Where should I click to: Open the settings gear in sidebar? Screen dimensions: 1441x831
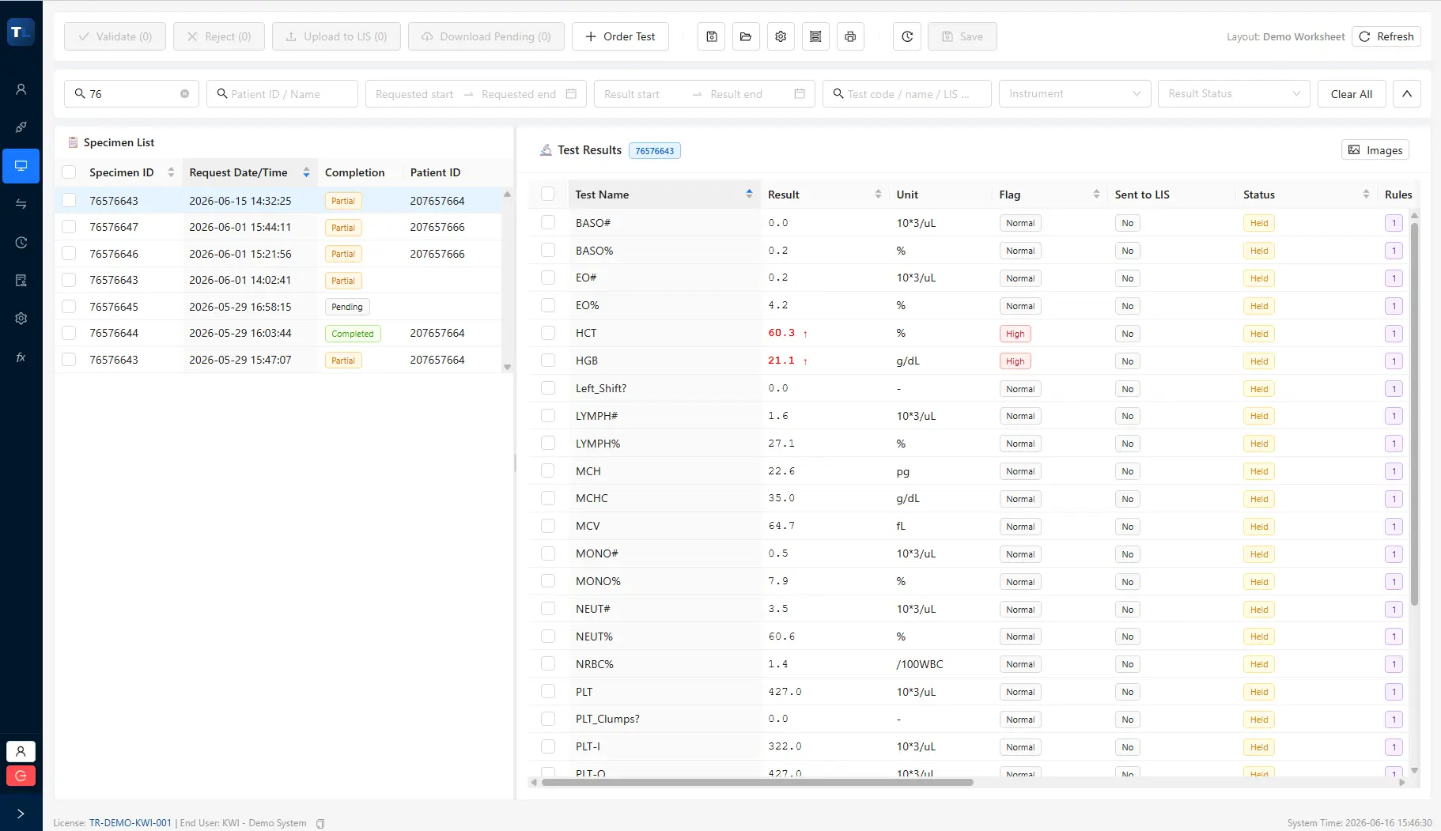tap(21, 319)
